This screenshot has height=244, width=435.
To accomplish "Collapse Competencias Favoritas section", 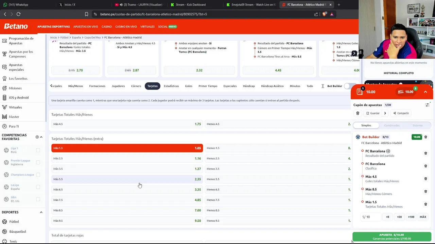I will (x=41, y=137).
